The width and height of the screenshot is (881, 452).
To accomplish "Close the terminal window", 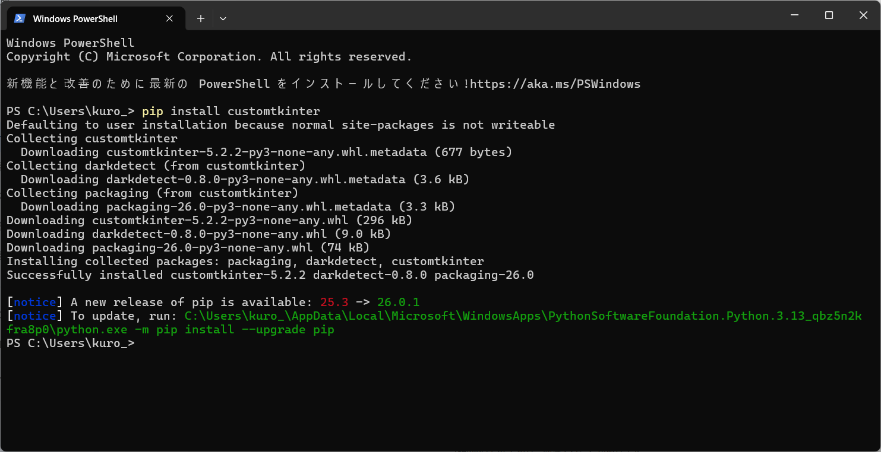I will point(863,15).
